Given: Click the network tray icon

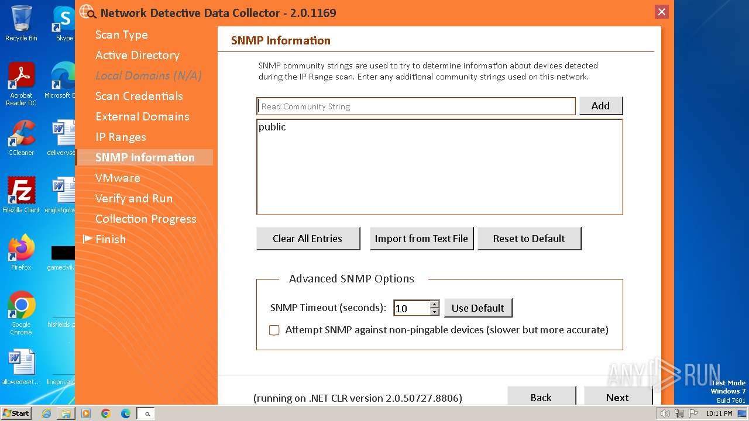Looking at the screenshot, I should coord(679,413).
